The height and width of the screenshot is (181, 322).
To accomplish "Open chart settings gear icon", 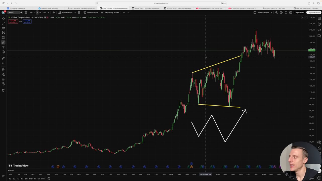I will 281,13.
